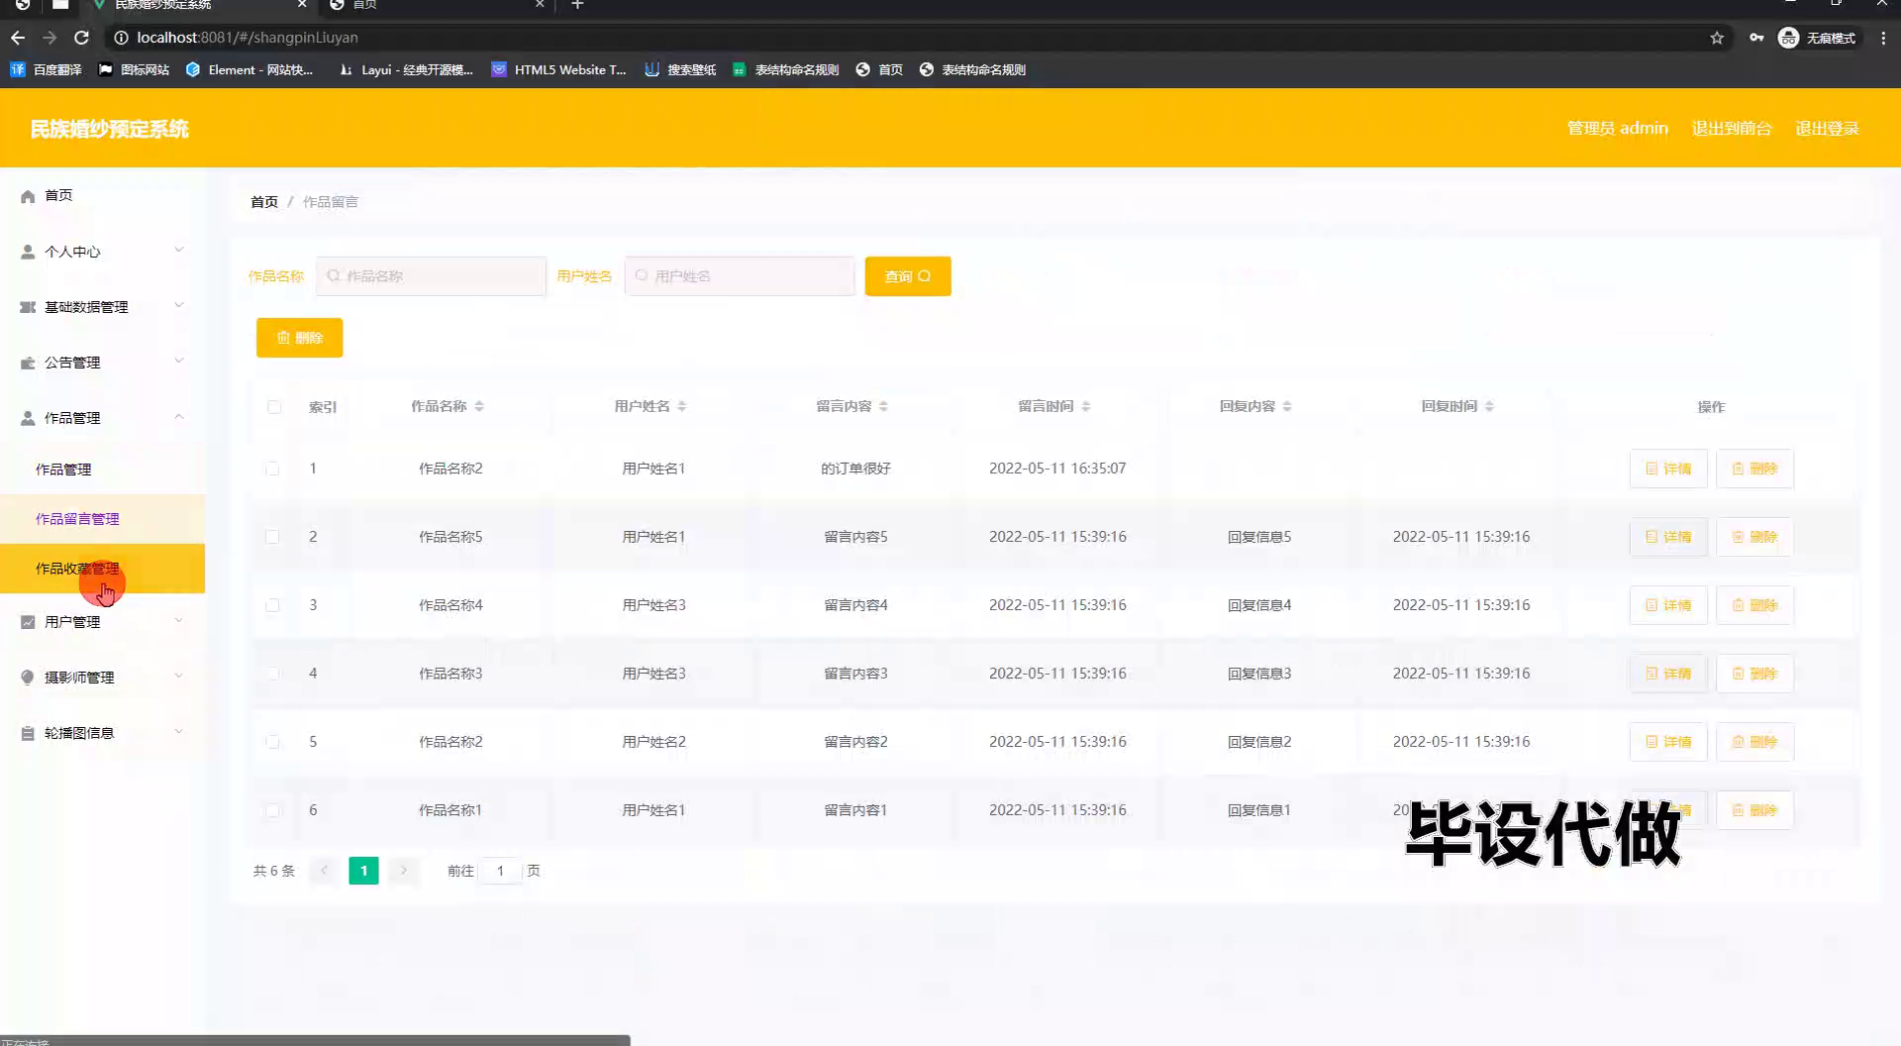Click 首页 in the breadcrumb
The width and height of the screenshot is (1901, 1046).
coord(264,202)
